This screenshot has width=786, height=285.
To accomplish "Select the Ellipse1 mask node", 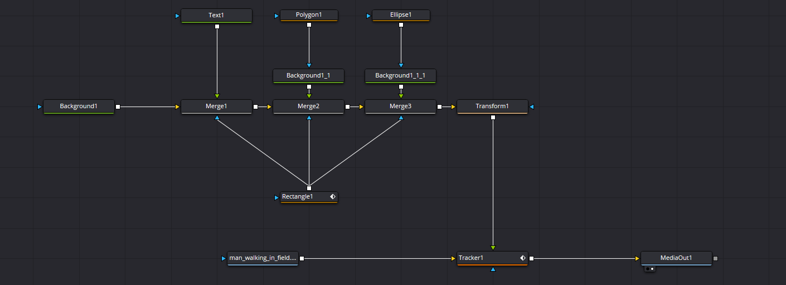I will [x=401, y=15].
